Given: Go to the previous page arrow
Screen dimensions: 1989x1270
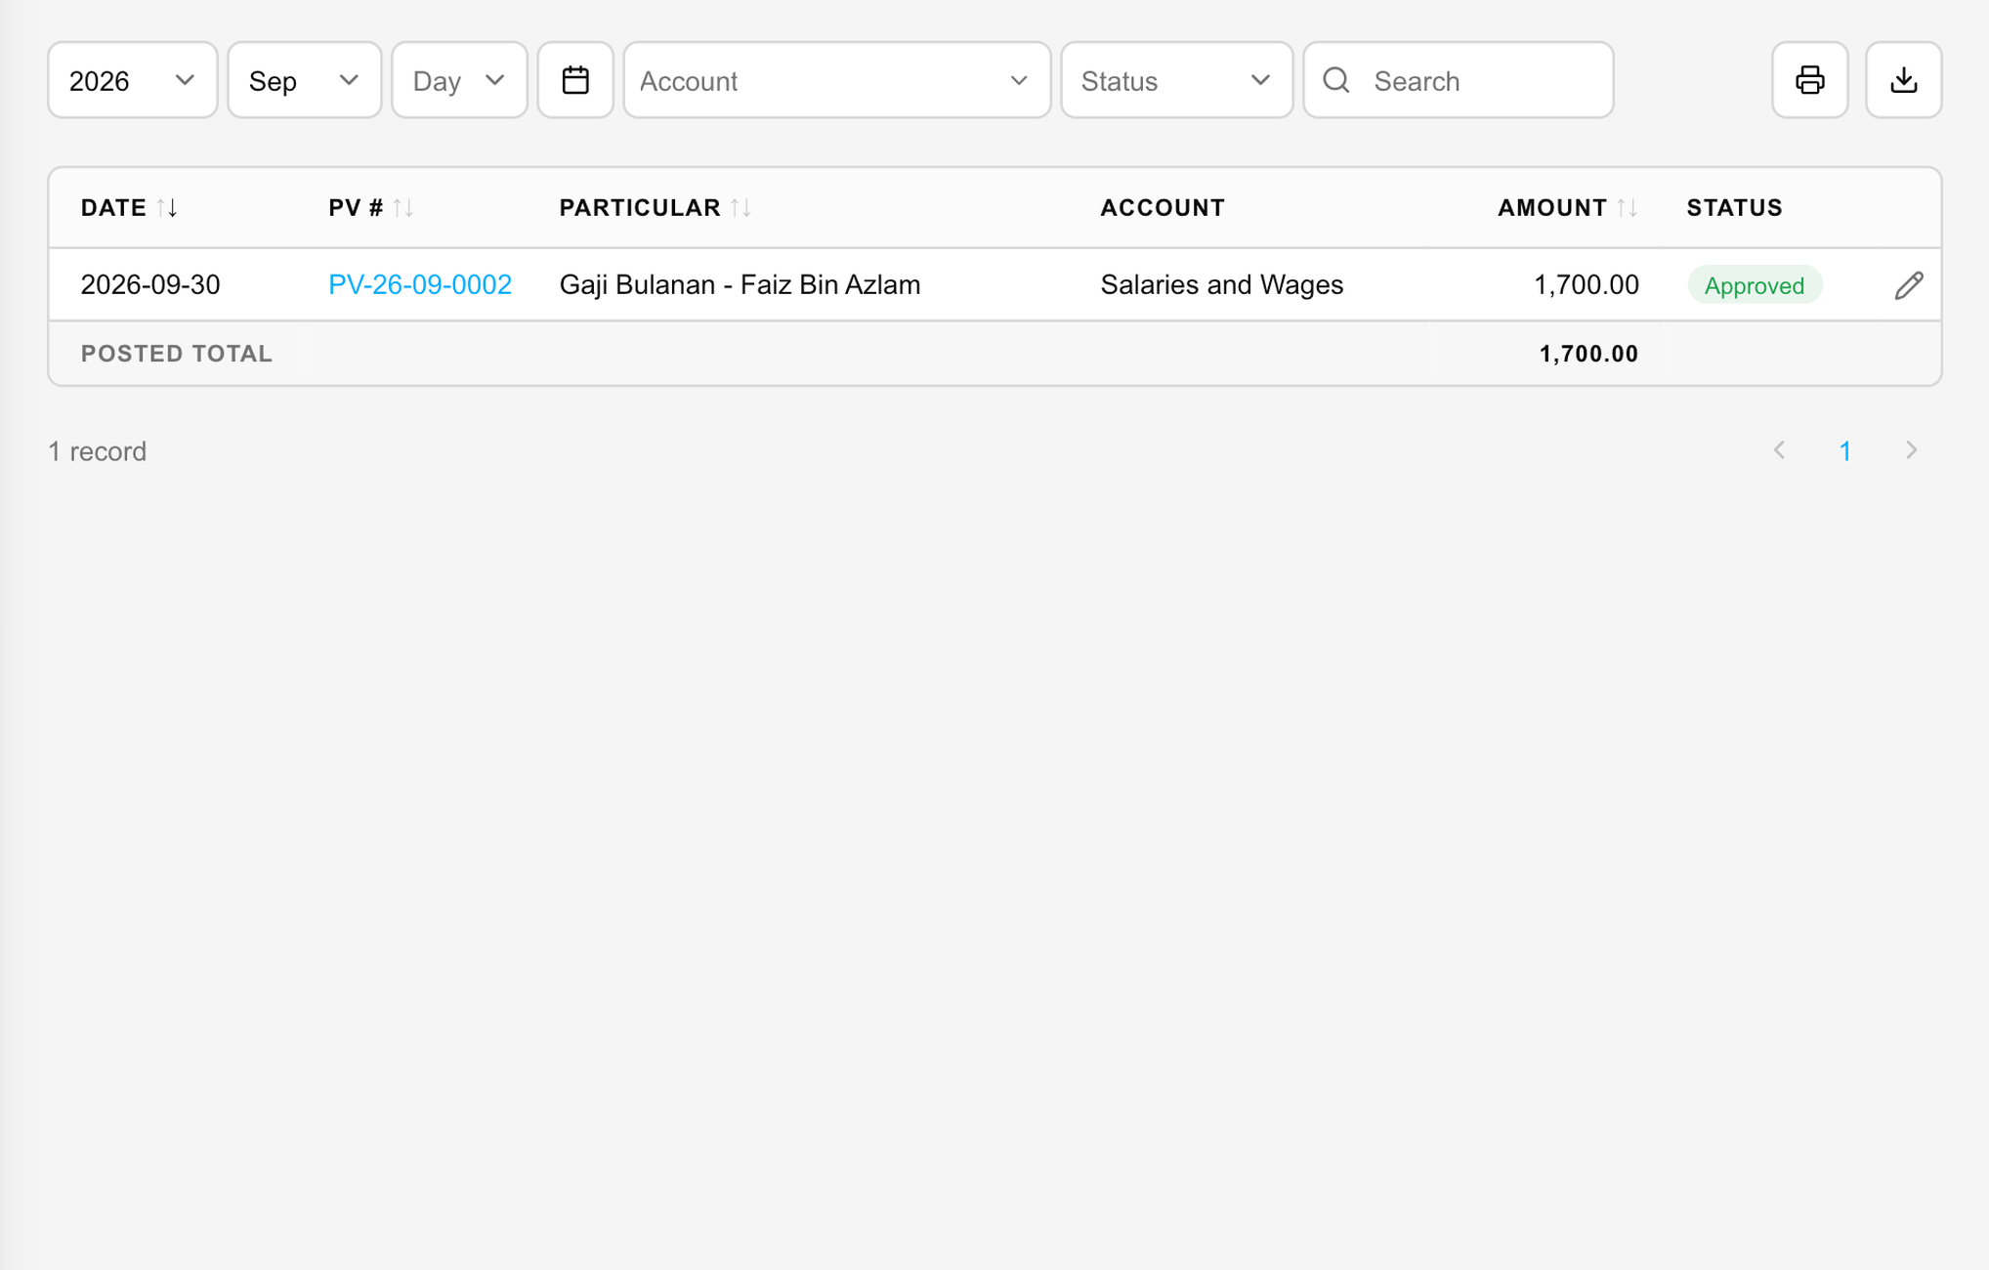Looking at the screenshot, I should pos(1779,450).
